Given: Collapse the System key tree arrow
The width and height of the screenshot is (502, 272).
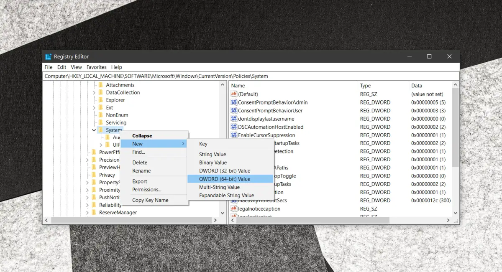Looking at the screenshot, I should [94, 130].
